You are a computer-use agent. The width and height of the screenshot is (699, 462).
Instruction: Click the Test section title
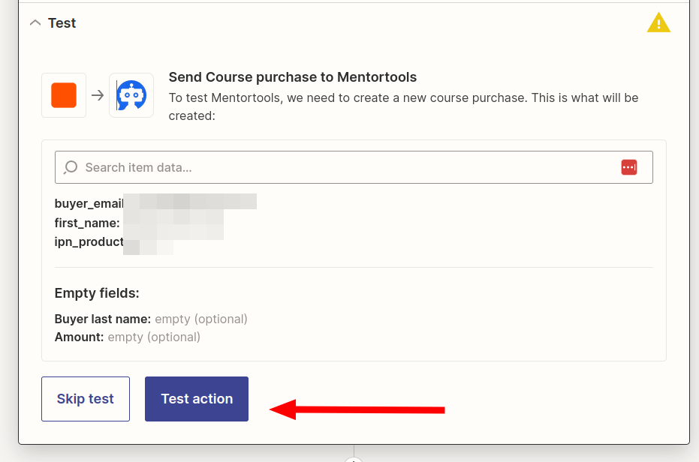pos(62,22)
